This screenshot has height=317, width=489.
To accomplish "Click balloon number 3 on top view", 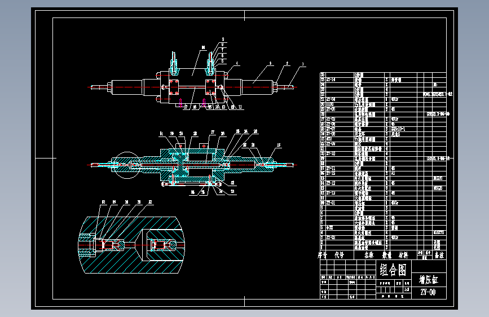I will [x=270, y=63].
